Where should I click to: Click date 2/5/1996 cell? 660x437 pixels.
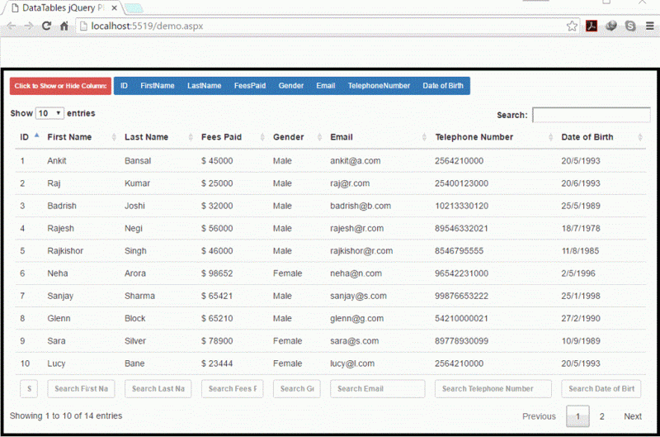click(578, 273)
